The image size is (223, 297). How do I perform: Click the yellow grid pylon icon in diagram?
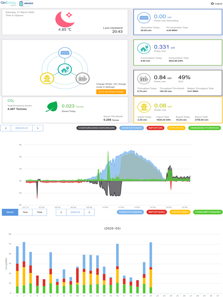(x=47, y=78)
